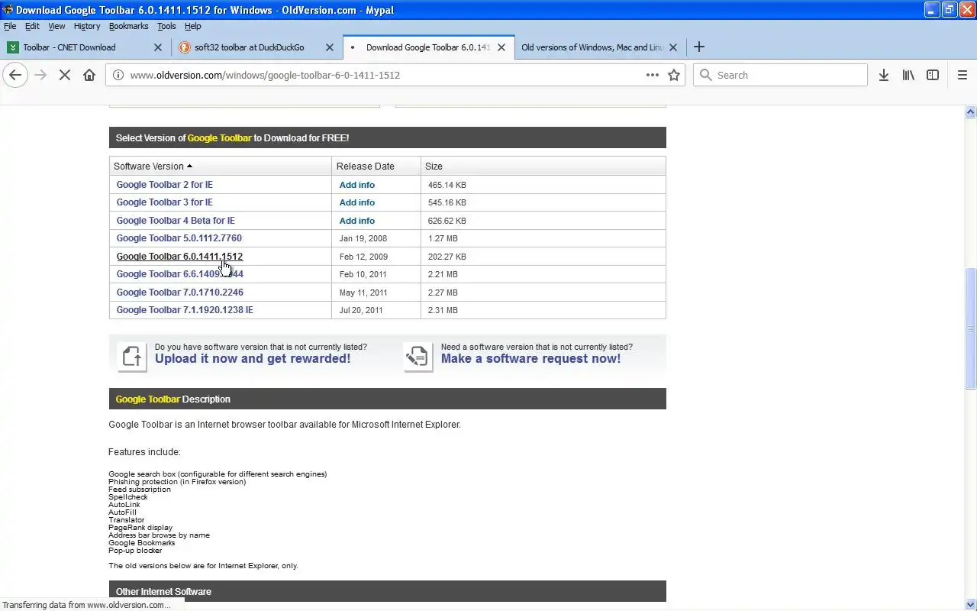
Task: Open the library icon
Action: pyautogui.click(x=908, y=75)
